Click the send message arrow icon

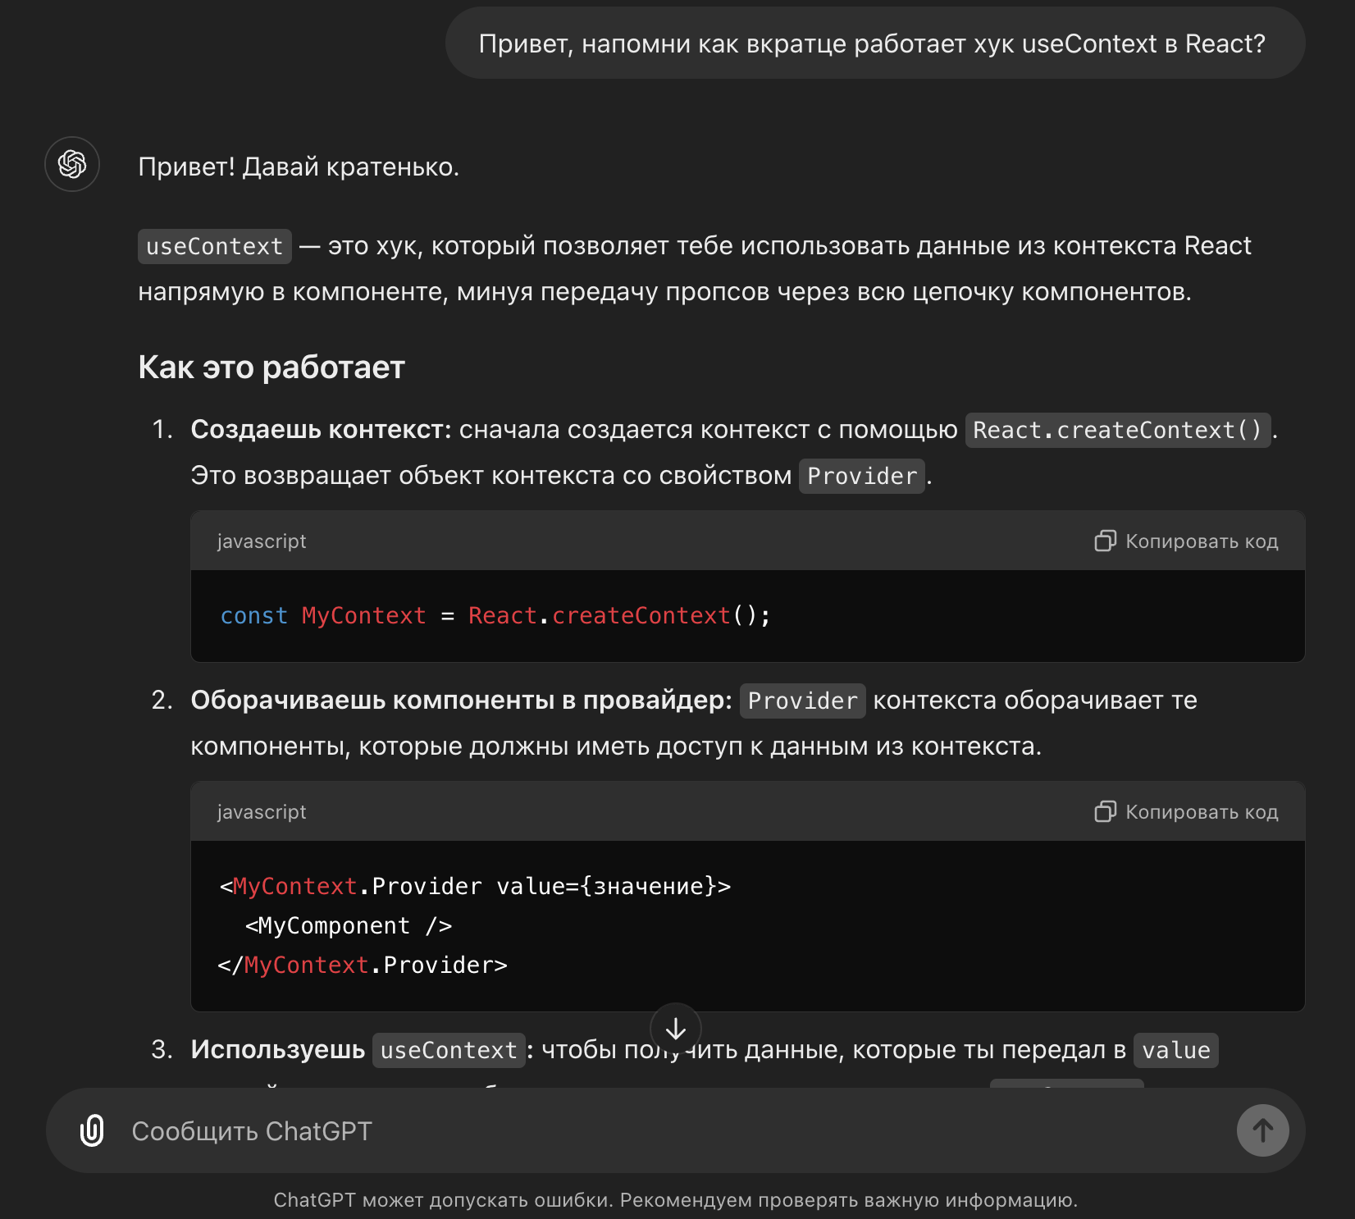1262,1130
